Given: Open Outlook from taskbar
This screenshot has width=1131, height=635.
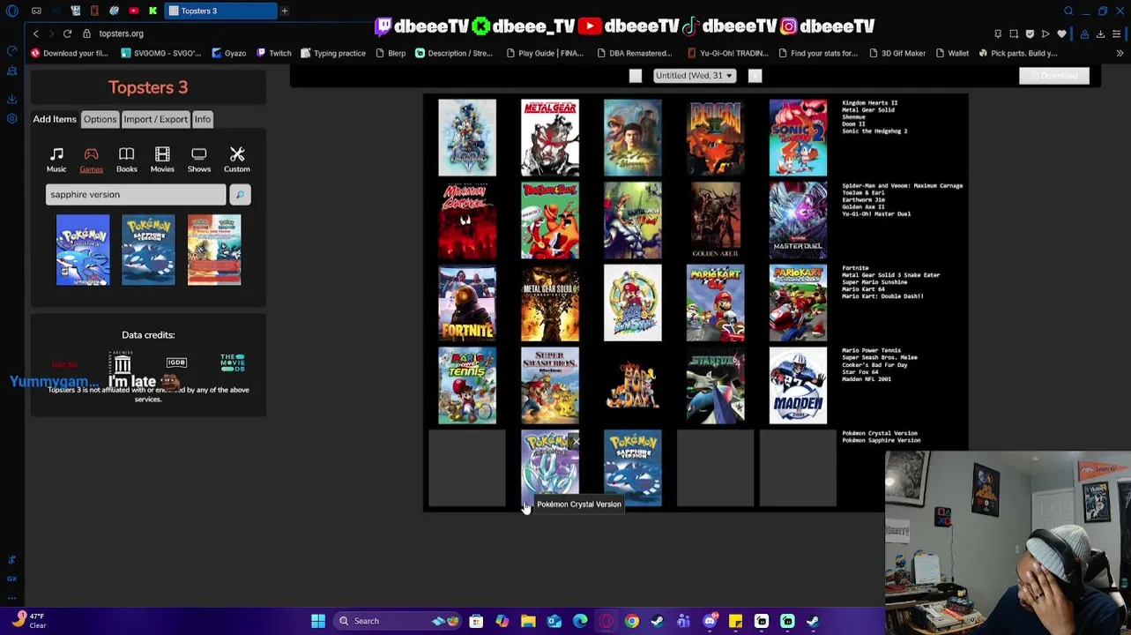Looking at the screenshot, I should pos(554,621).
